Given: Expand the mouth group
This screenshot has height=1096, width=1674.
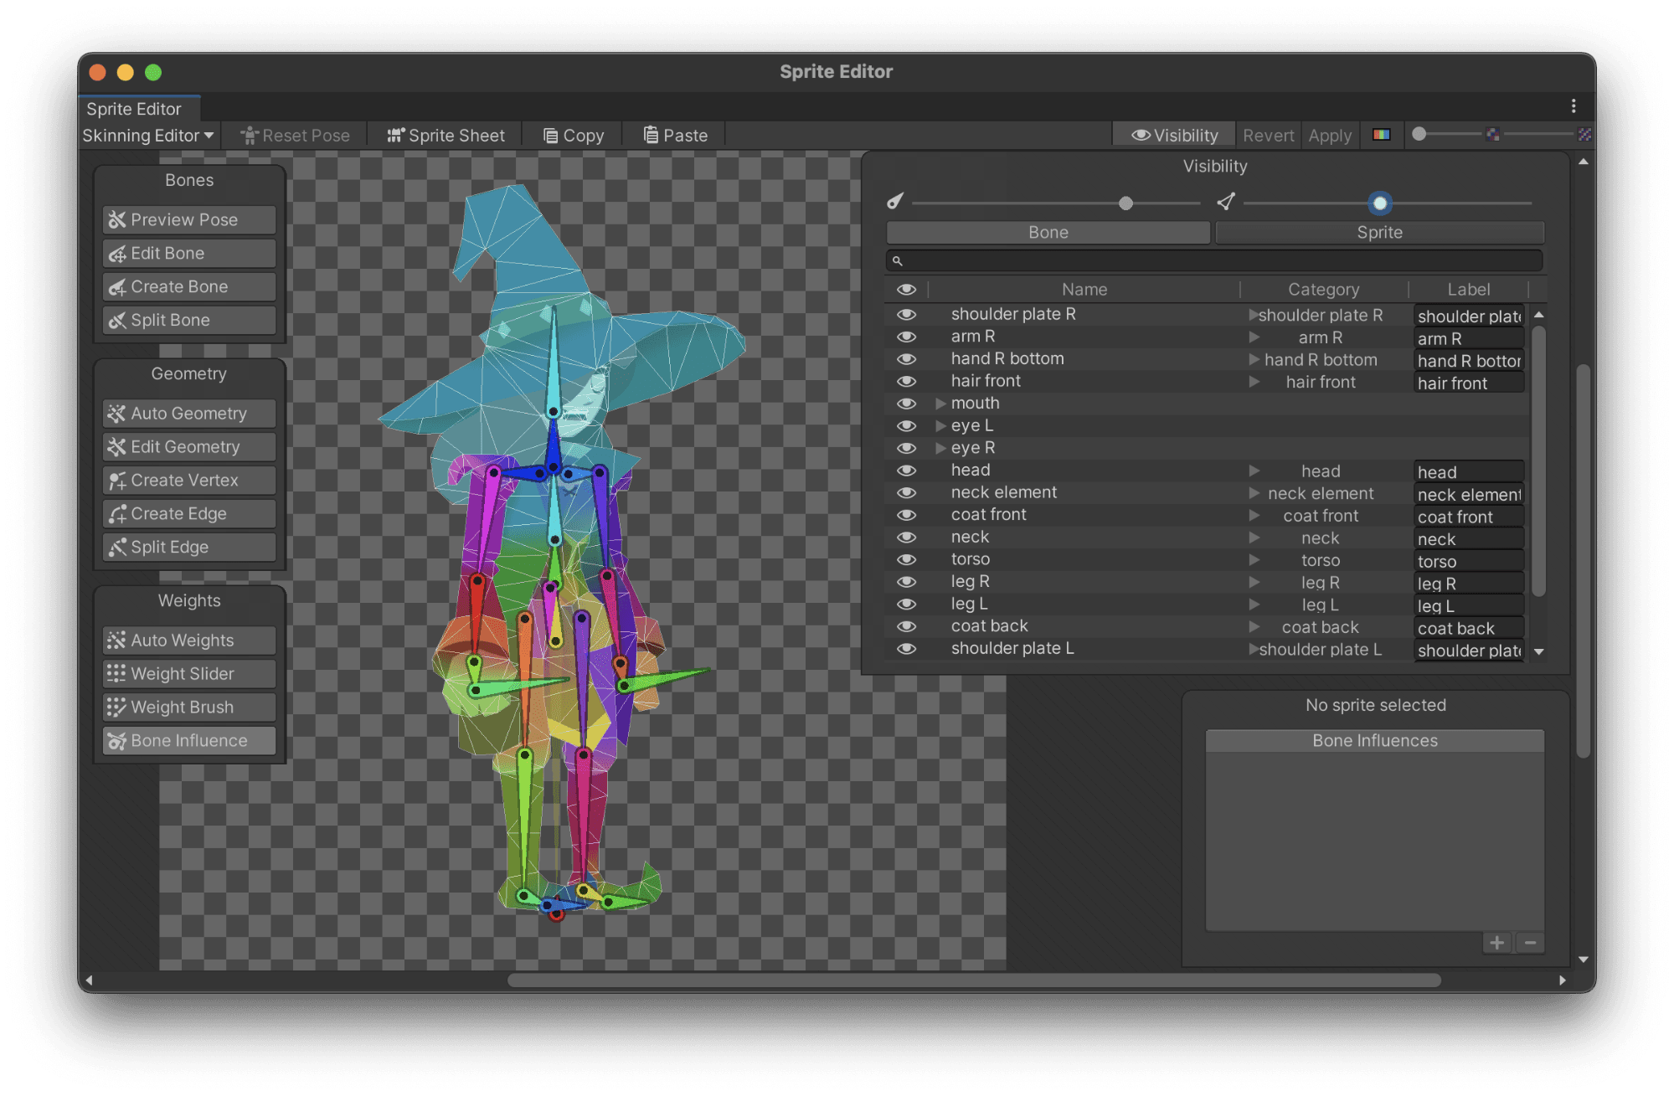Looking at the screenshot, I should [x=940, y=404].
